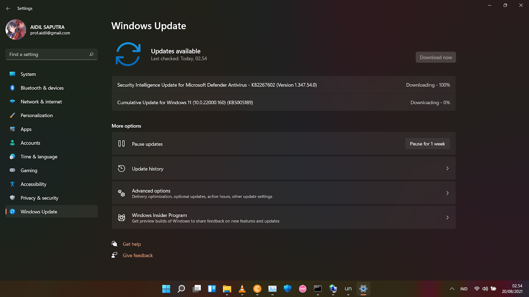Click the Downloading - 0% status text

(x=430, y=103)
